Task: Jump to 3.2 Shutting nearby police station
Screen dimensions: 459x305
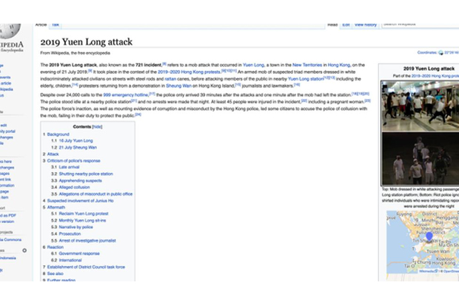Action: (x=86, y=174)
